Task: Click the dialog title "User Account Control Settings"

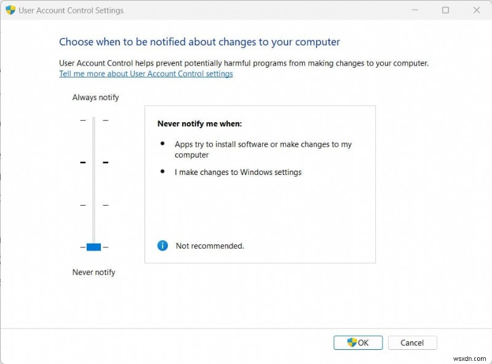Action: (x=71, y=10)
